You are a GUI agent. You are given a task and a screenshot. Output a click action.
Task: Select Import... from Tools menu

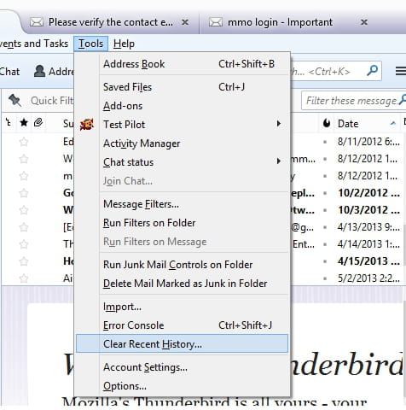pyautogui.click(x=182, y=307)
